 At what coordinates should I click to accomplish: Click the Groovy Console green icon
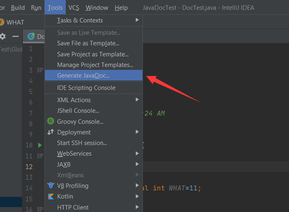pos(51,121)
